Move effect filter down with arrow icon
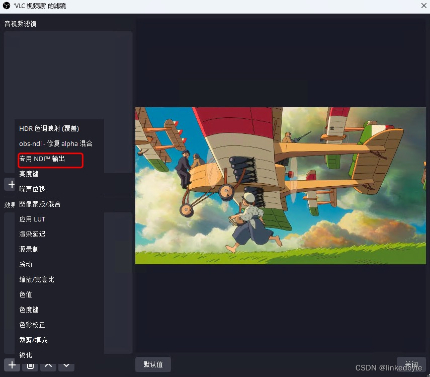The image size is (430, 377). click(66, 366)
